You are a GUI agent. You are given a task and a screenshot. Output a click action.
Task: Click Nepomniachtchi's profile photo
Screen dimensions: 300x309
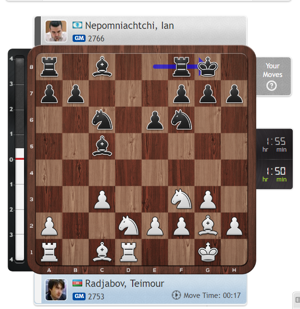click(56, 31)
